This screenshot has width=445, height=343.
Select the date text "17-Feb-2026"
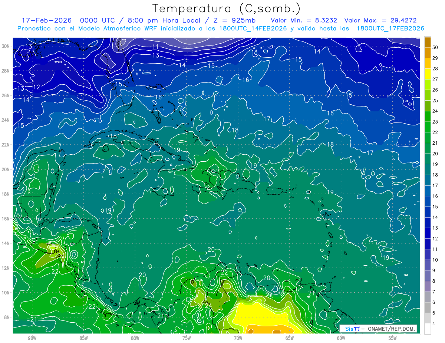[47, 20]
